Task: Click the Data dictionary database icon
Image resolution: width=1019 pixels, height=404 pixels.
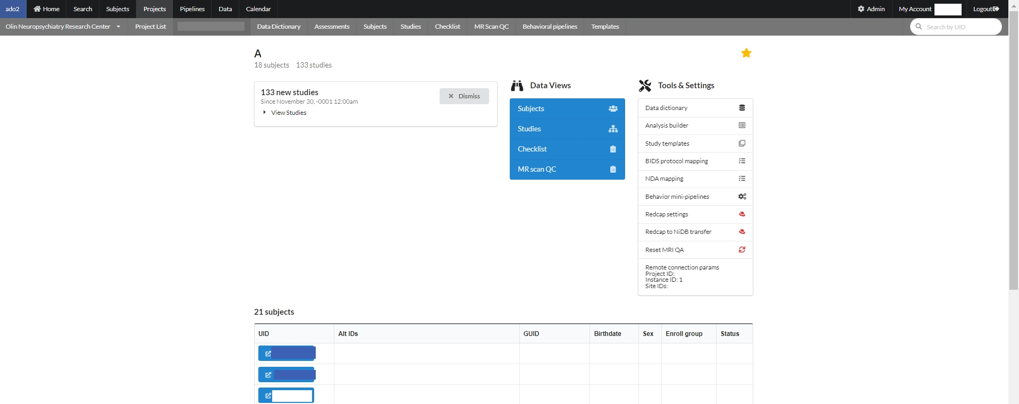Action: 742,108
